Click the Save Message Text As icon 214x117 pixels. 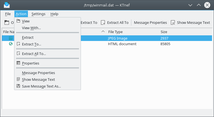pos(18,86)
